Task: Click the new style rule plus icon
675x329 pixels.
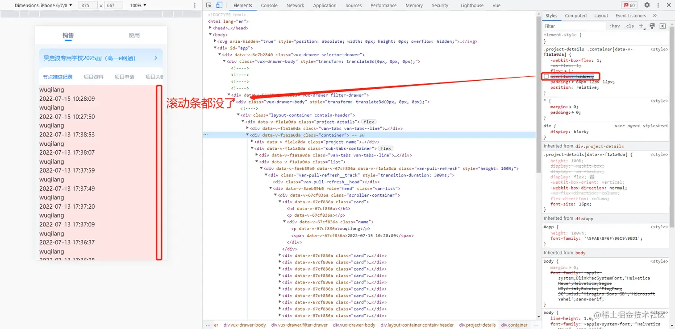Action: (x=642, y=26)
